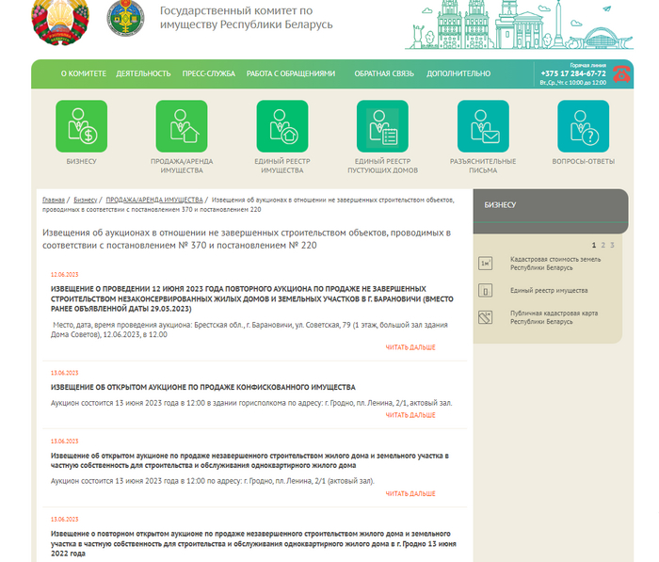The image size is (659, 562).
Task: Open the ВОПРОСЫ-ОТВЕТЫ question mark icon
Action: point(584,126)
